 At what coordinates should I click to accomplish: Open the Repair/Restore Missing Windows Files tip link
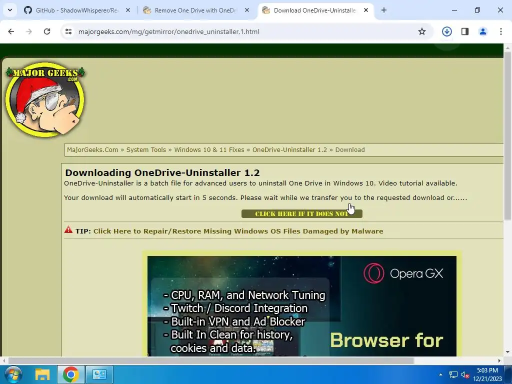[x=238, y=231]
